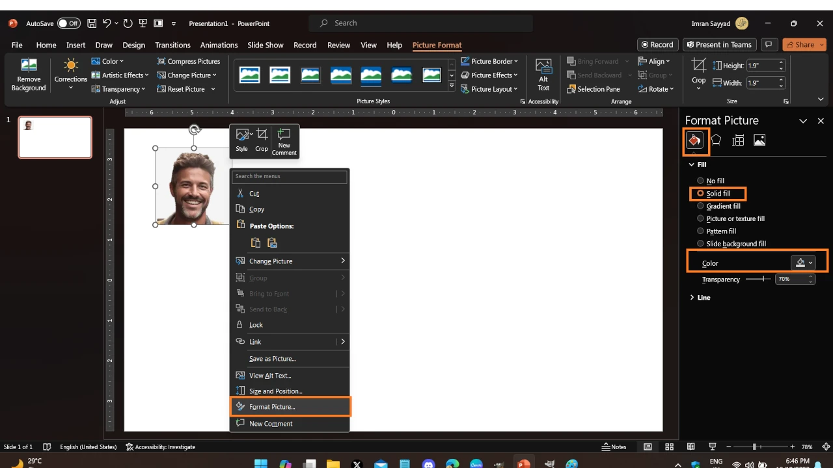
Task: Select the No fill option
Action: tap(711, 181)
